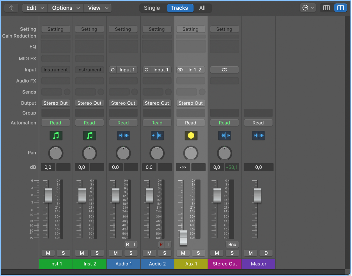The image size is (352, 276).
Task: Click the up-arrow leave folder button
Action: (11, 8)
